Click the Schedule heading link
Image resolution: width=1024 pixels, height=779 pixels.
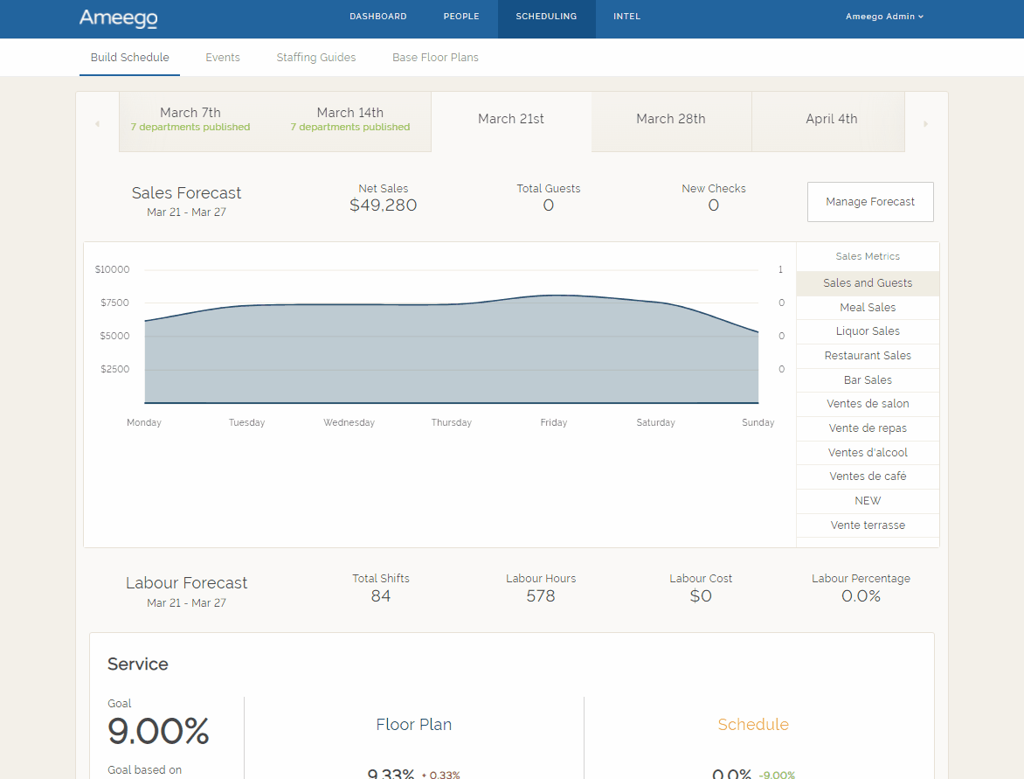(752, 725)
